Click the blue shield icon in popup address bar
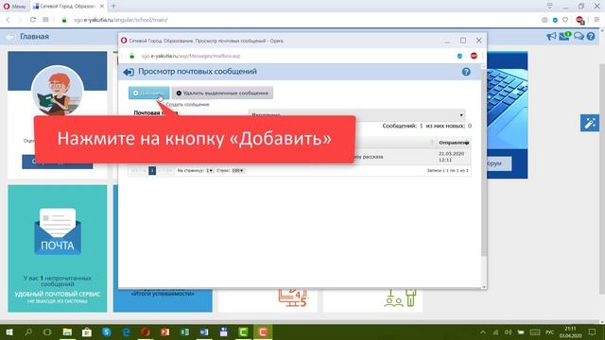This screenshot has width=605, height=340. 459,56
